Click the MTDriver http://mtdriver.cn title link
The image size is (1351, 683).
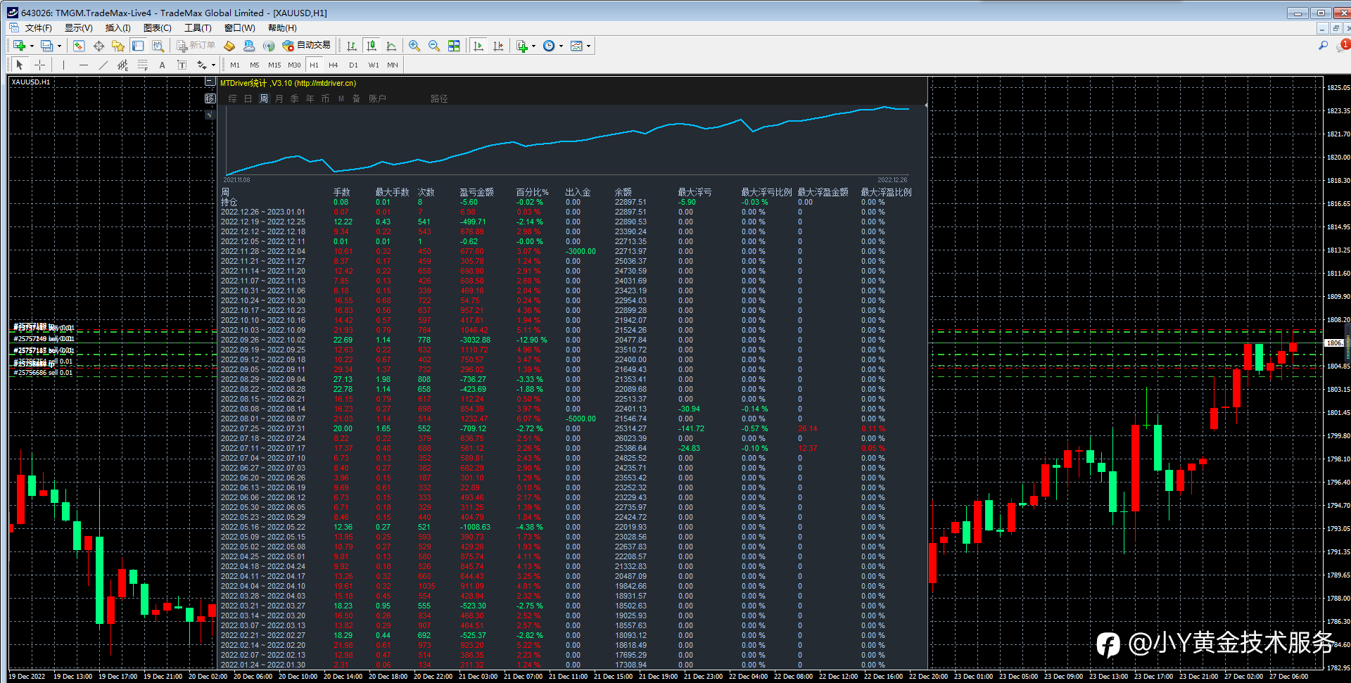tap(325, 83)
